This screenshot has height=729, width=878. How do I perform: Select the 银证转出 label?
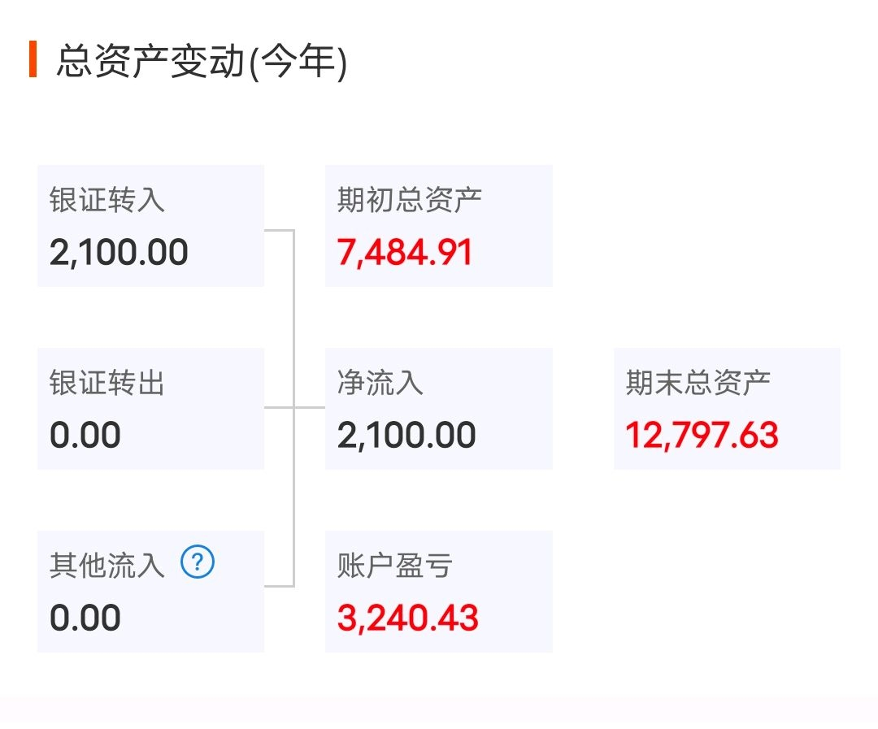(107, 383)
